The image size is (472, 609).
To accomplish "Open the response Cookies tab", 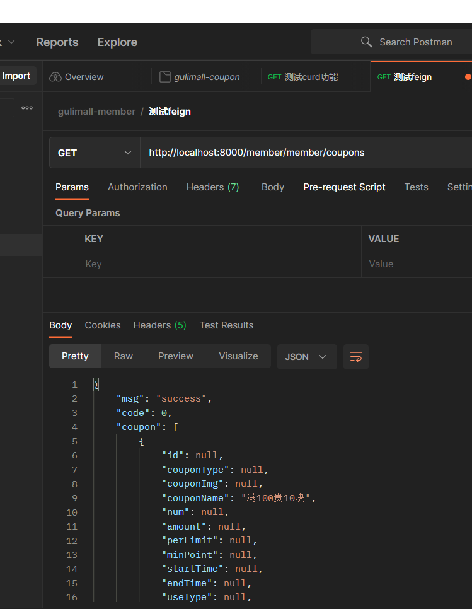I will pyautogui.click(x=103, y=325).
